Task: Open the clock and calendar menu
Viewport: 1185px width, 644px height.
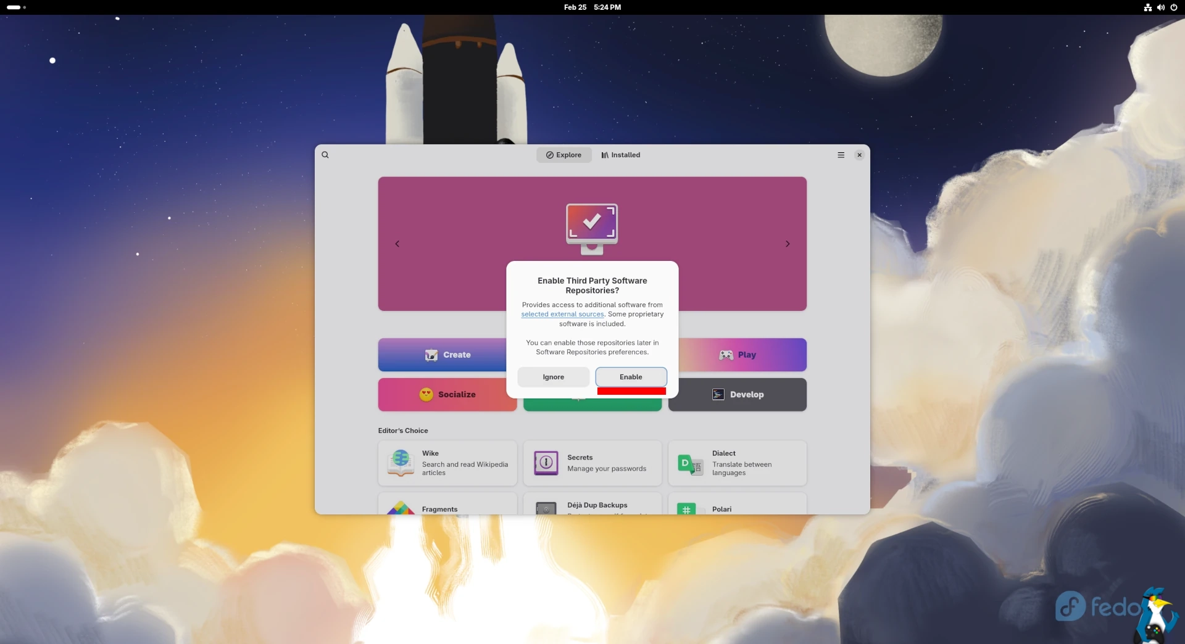Action: [x=592, y=7]
